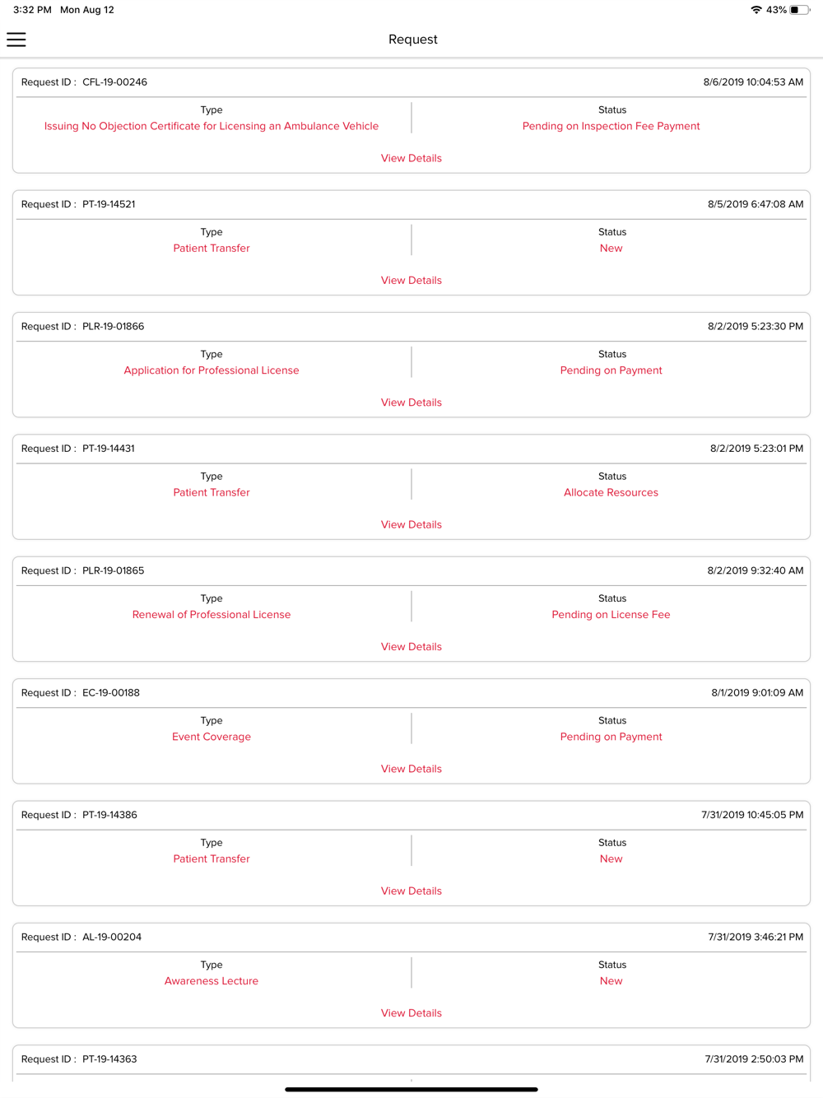The width and height of the screenshot is (823, 1098).
Task: Open View Details for PLR-19-01865
Action: coord(411,647)
